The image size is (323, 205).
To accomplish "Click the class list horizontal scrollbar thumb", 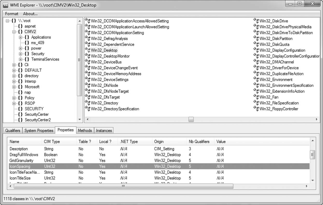I will pos(191,119).
